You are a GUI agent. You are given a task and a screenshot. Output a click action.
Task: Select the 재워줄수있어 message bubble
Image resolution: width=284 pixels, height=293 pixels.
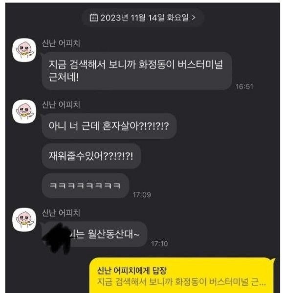pyautogui.click(x=91, y=156)
